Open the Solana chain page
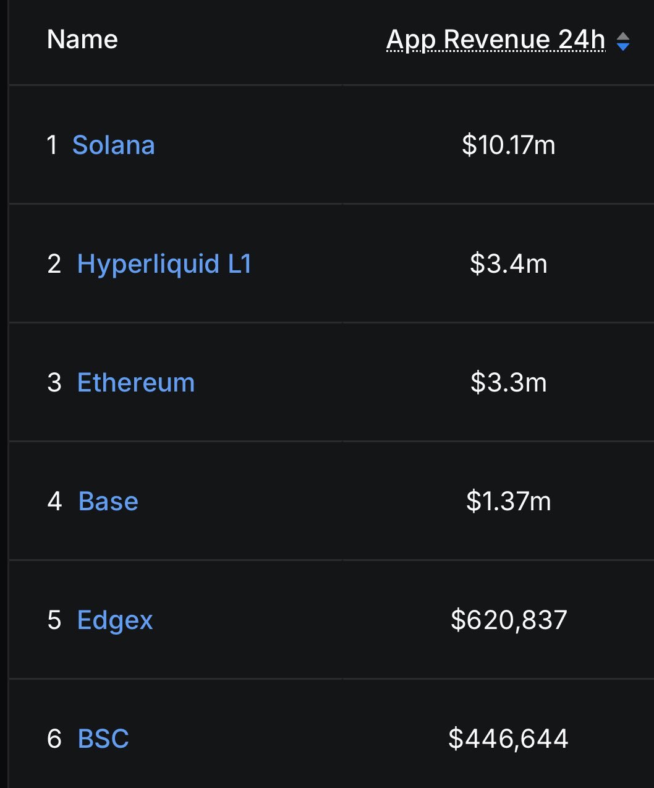The height and width of the screenshot is (788, 654). click(x=114, y=146)
